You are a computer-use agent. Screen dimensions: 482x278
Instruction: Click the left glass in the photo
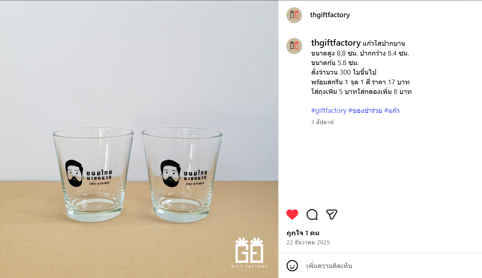93,175
